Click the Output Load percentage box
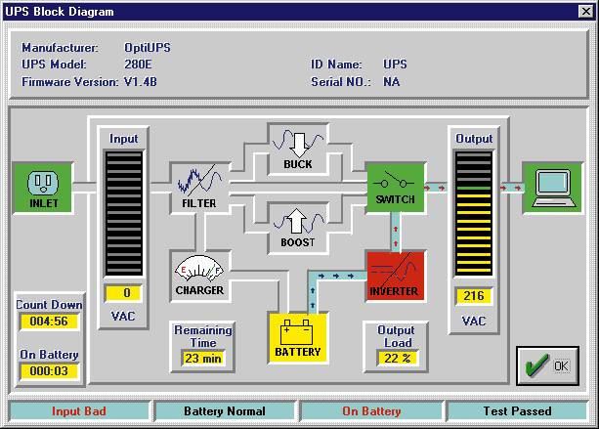This screenshot has height=429, width=599. coord(397,359)
